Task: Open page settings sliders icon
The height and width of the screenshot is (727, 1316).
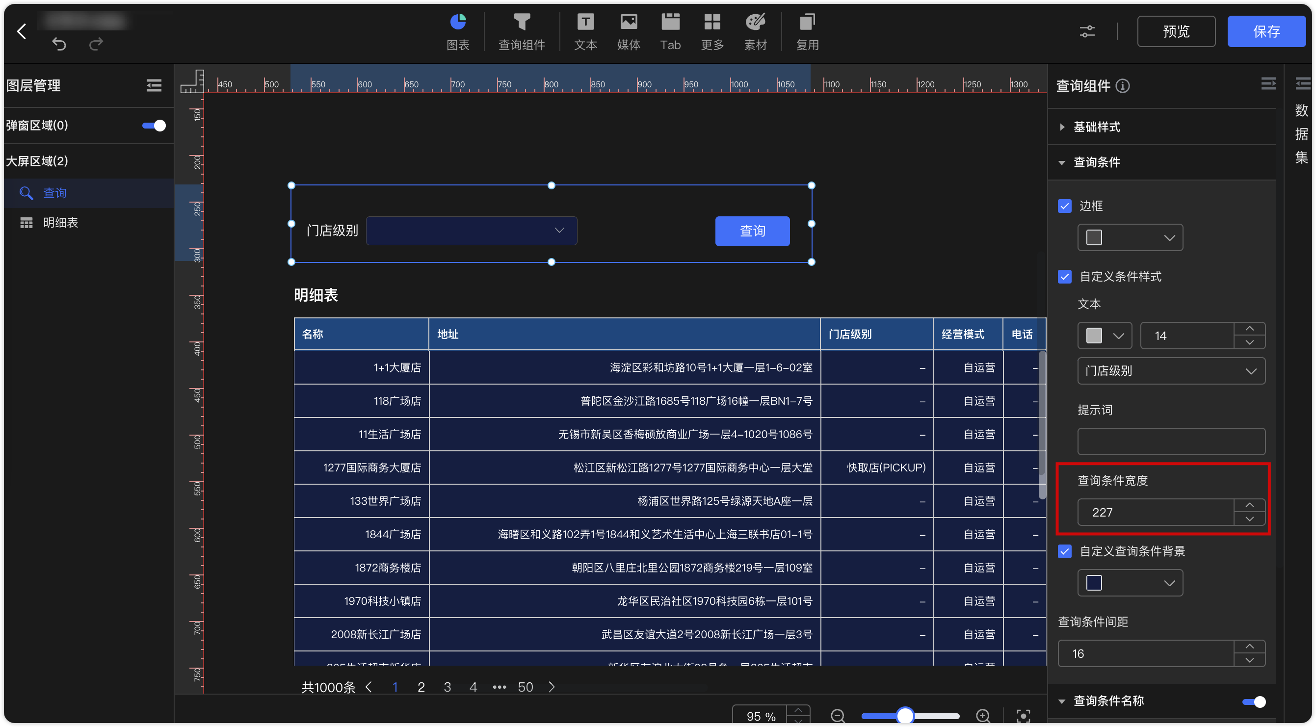Action: 1087,32
